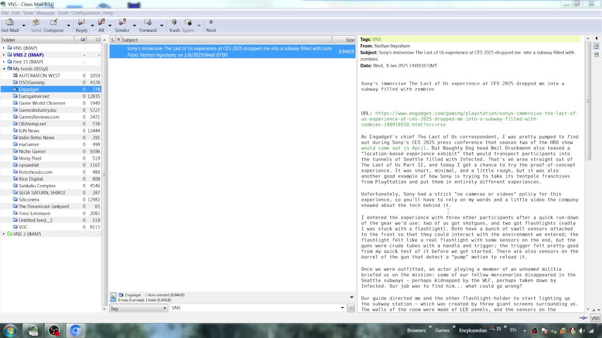Expand the VNS 3 (IMAP) account
Screen dimensions: 602x338
[x=4, y=234]
